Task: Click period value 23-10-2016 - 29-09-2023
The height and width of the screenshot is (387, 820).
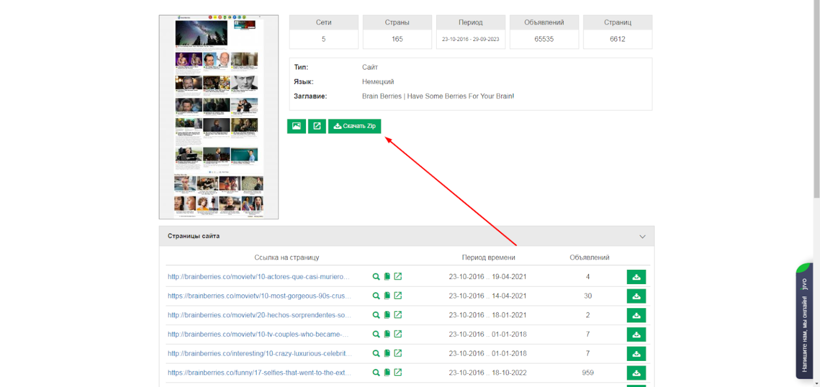Action: [470, 39]
